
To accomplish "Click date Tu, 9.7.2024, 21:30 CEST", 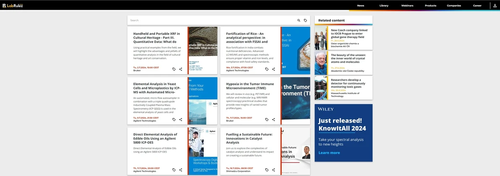I will (x=146, y=118).
